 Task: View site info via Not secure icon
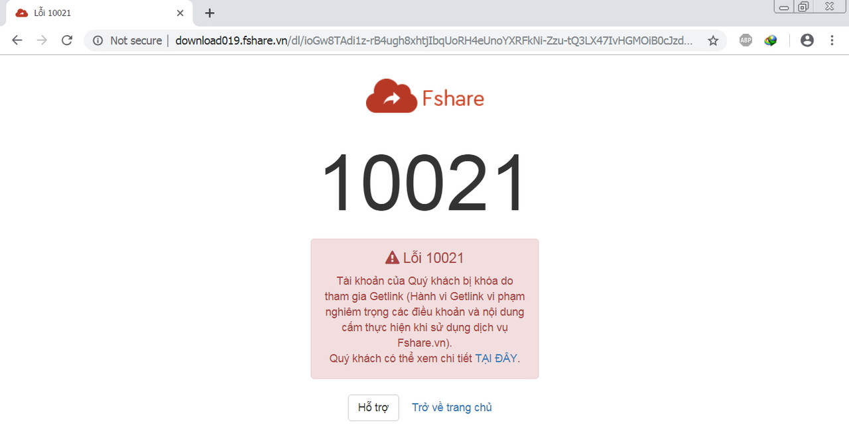tap(98, 40)
